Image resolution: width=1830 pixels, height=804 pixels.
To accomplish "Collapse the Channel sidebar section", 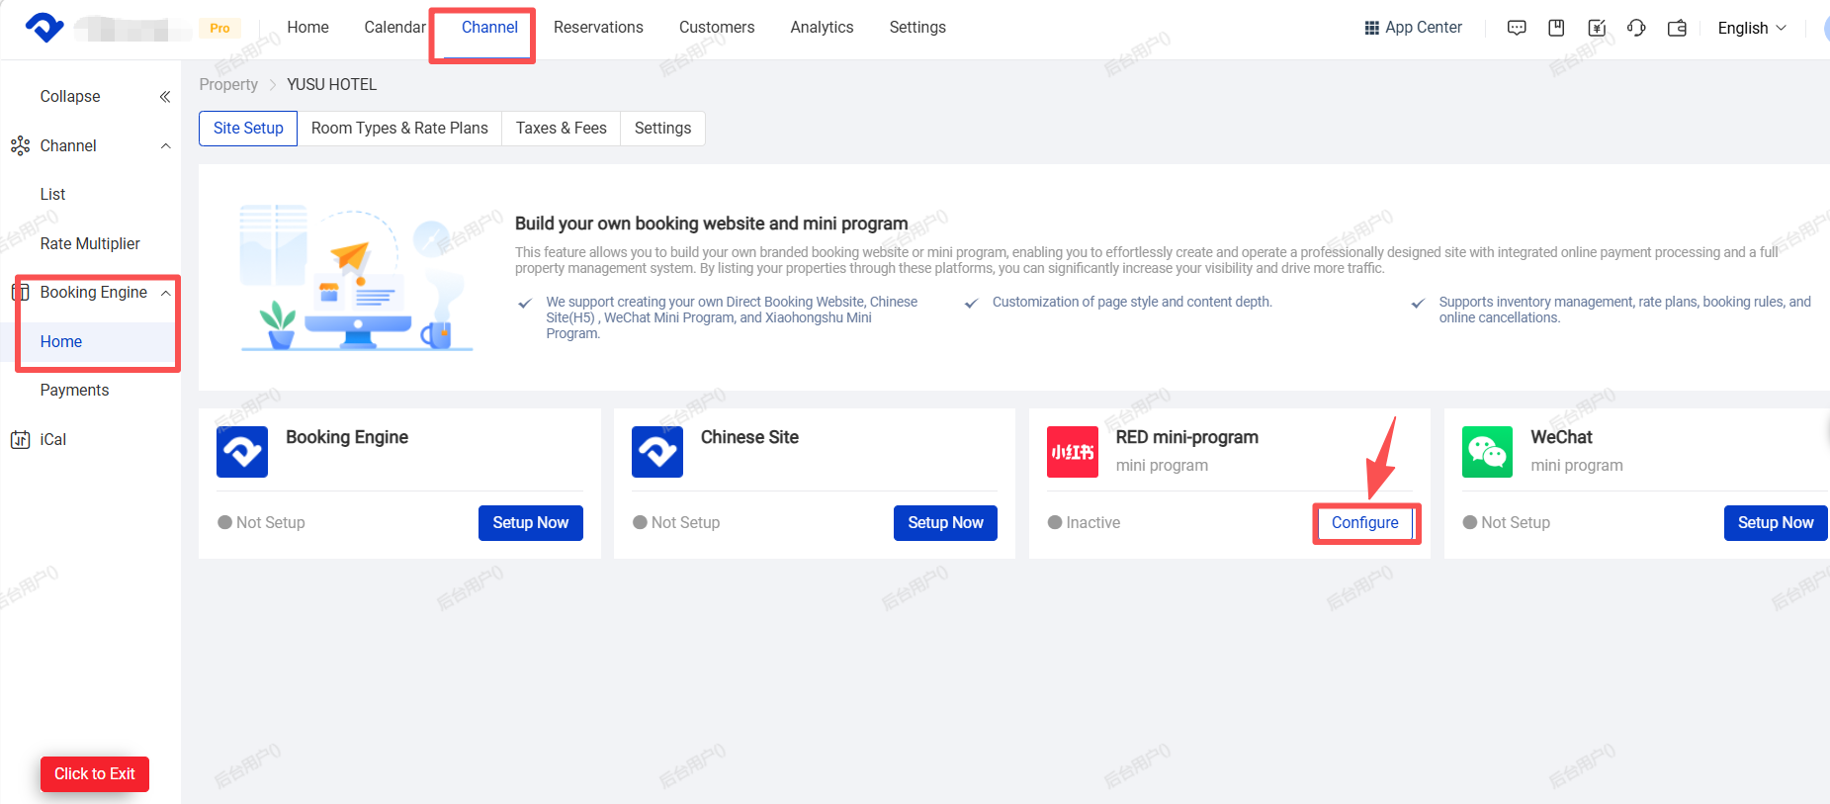I will [165, 146].
